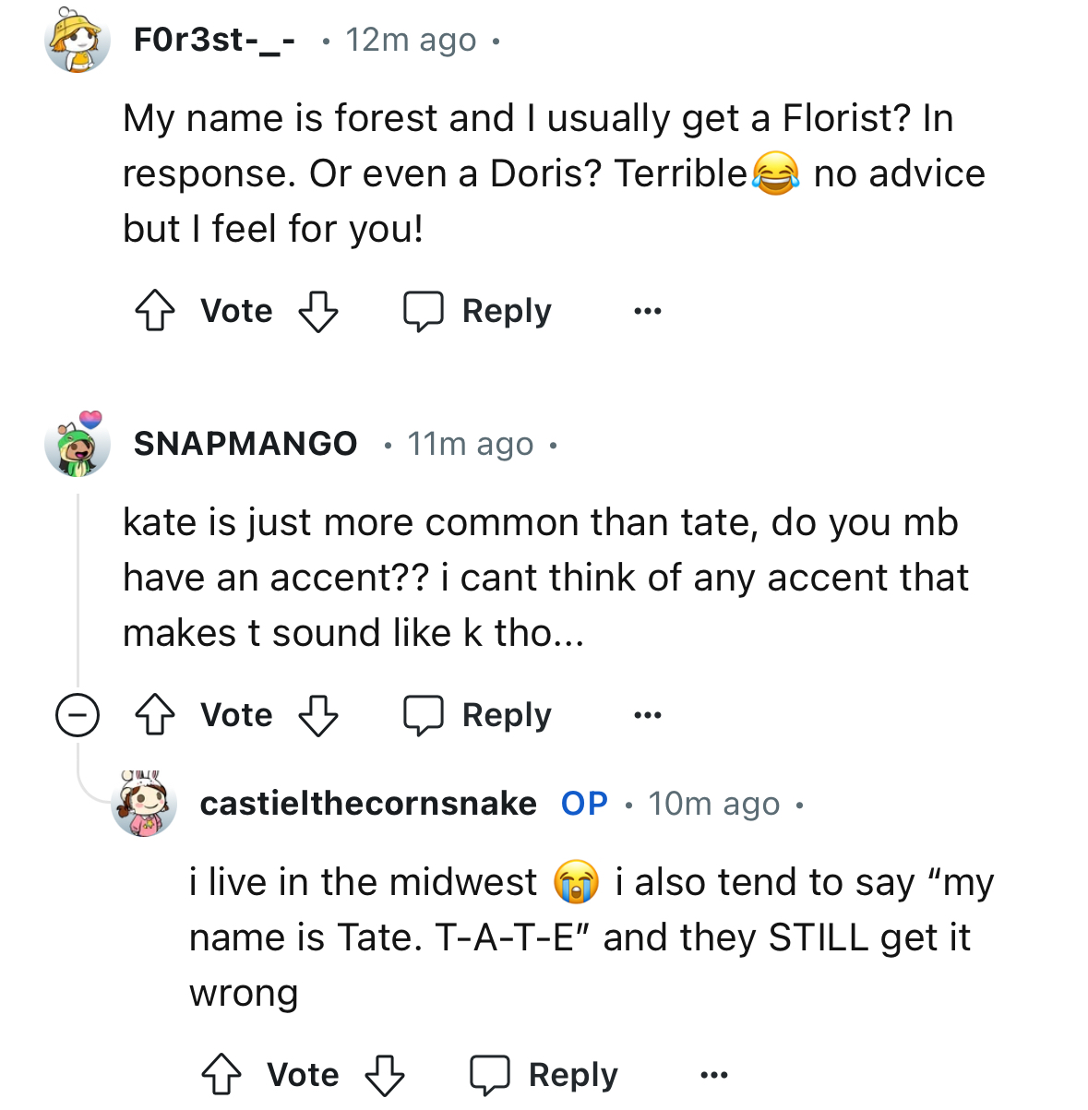View F0r3st-_- avatar with yellow hat
This screenshot has height=1110, width=1088.
78,40
